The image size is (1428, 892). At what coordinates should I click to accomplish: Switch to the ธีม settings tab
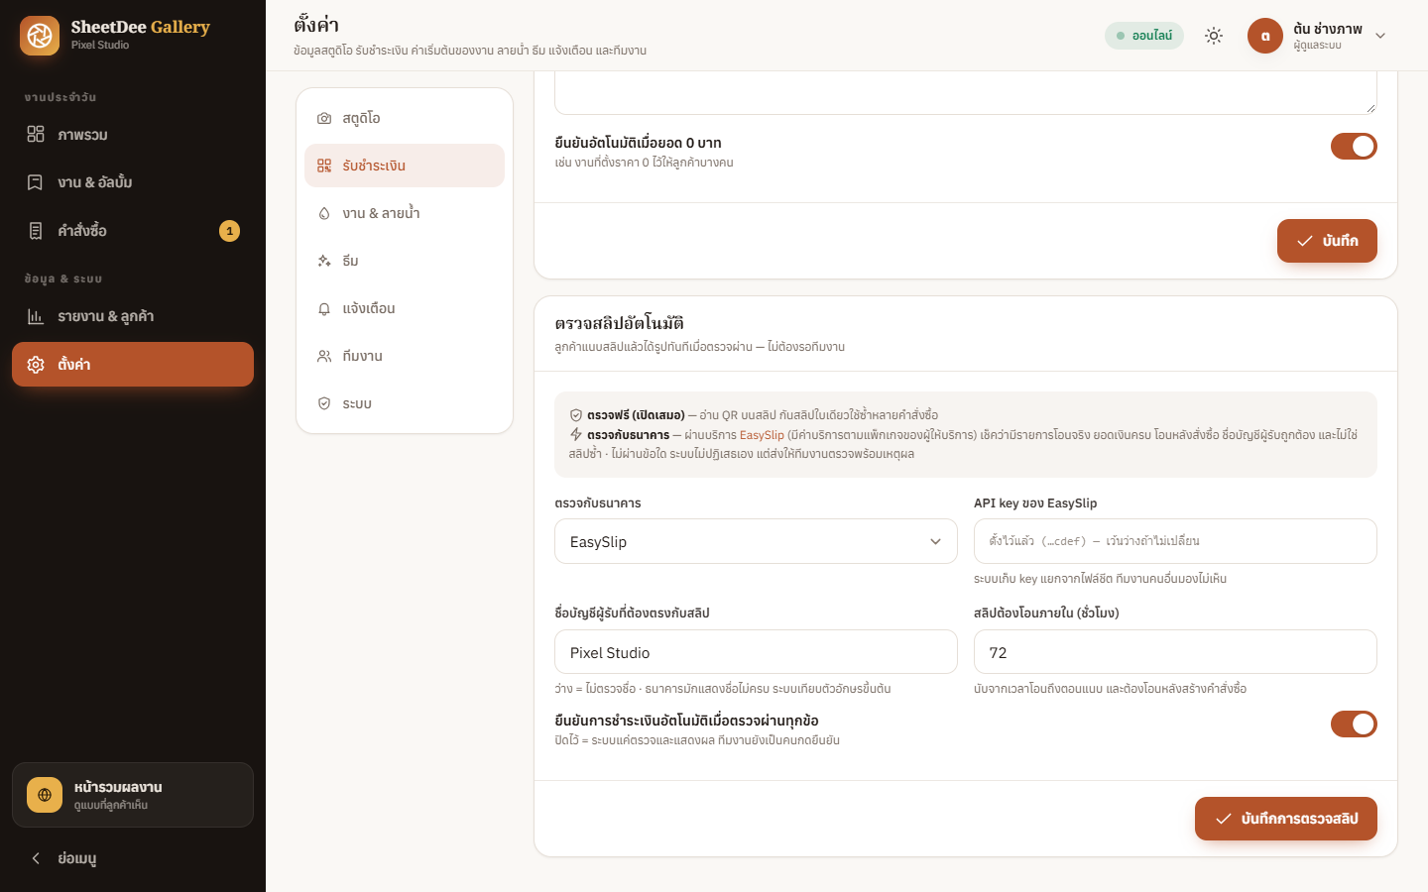(x=405, y=261)
